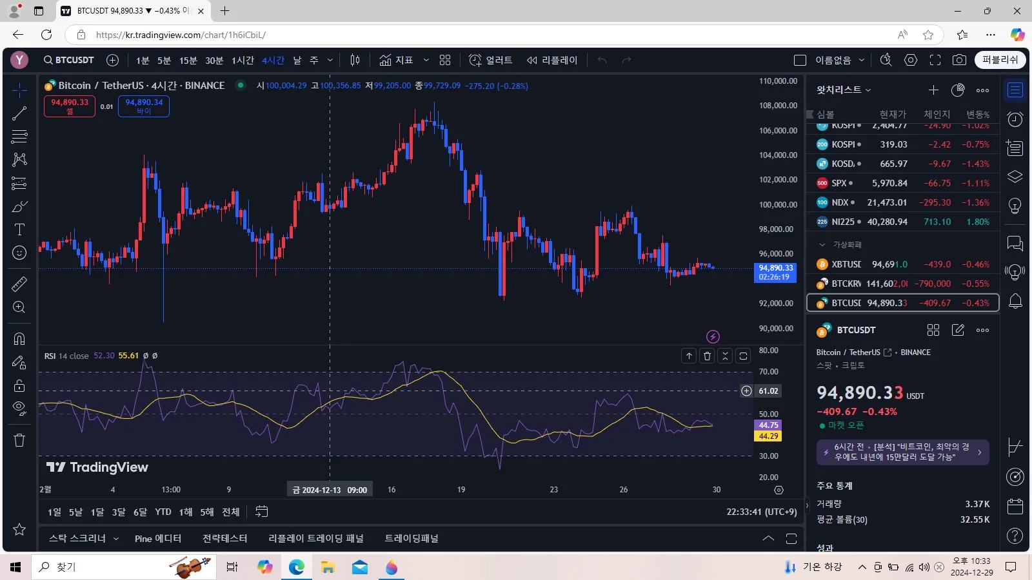Collapse the bottom panel with chevron
The height and width of the screenshot is (580, 1032).
[x=768, y=539]
